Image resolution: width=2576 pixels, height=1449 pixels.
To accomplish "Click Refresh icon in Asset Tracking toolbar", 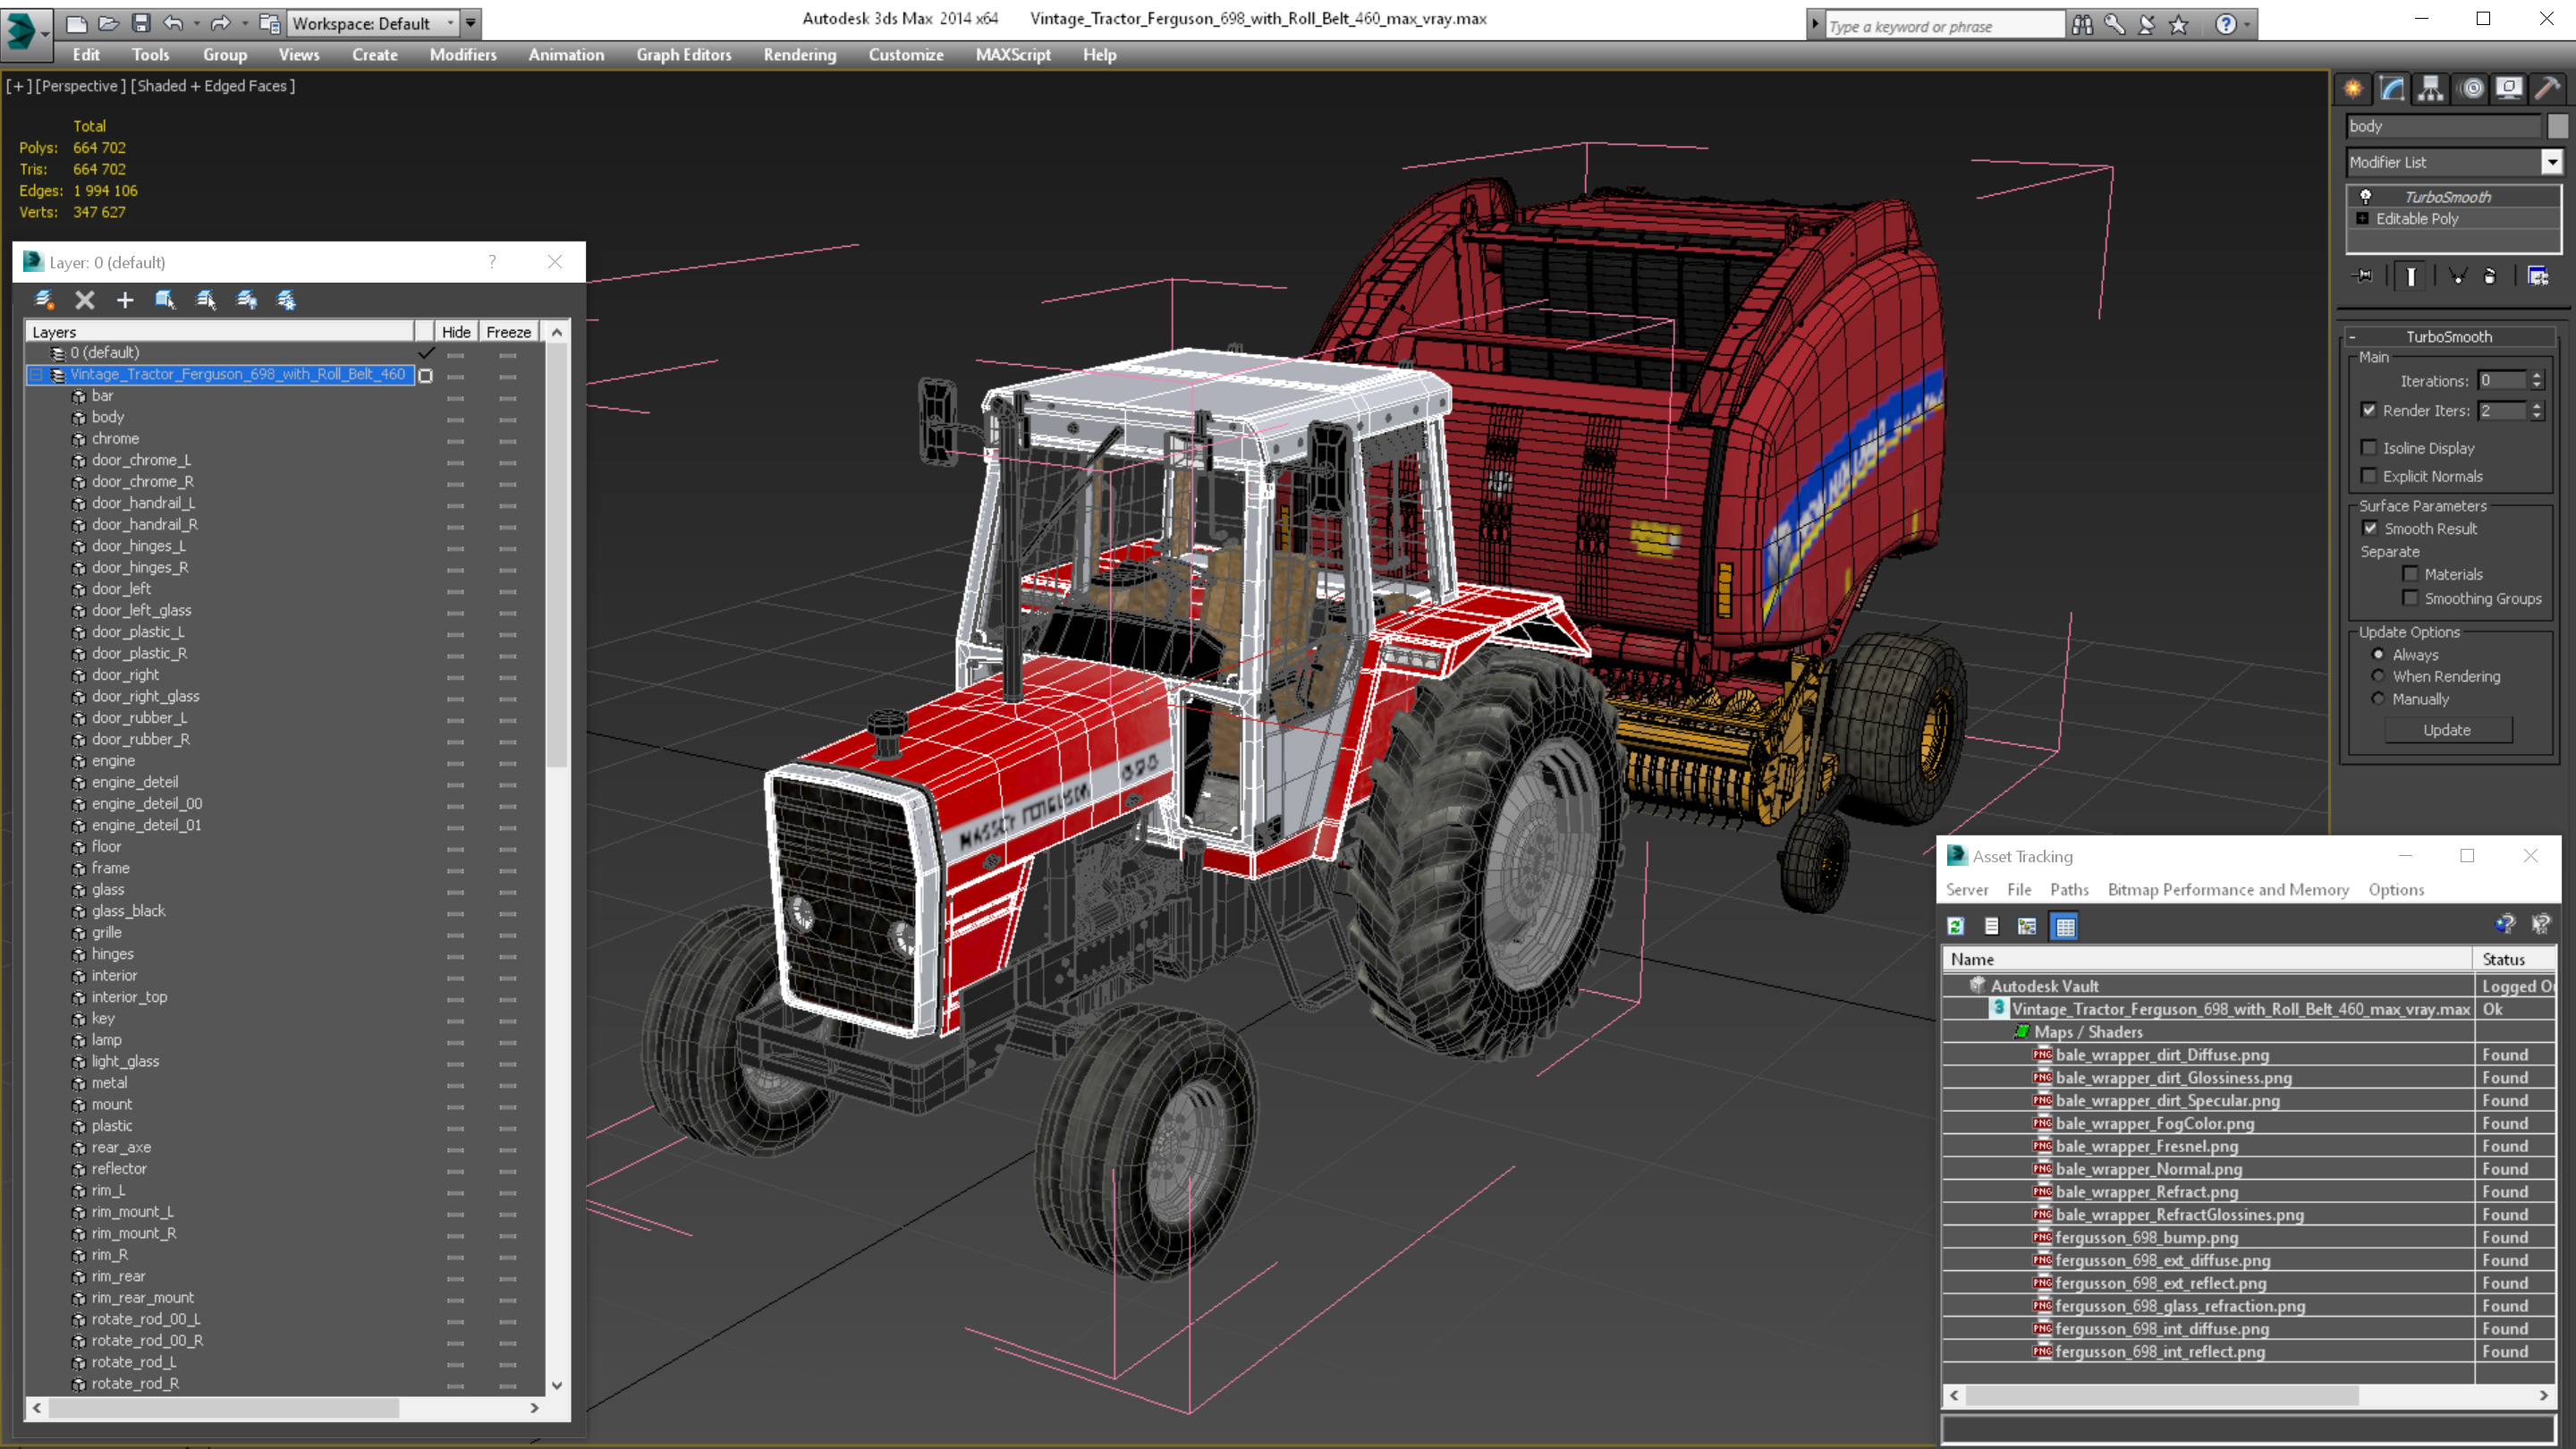I will 1956,926.
